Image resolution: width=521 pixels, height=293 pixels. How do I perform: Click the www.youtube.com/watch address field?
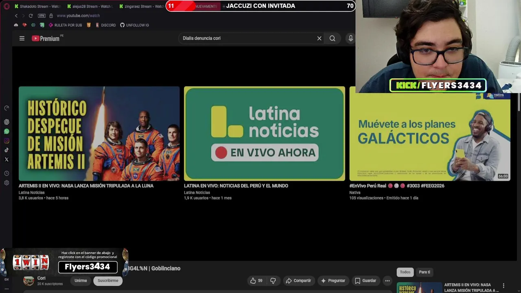[x=78, y=15]
